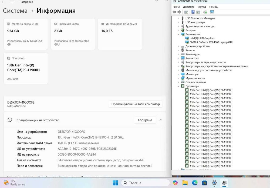The width and height of the screenshot is (270, 188).
Task: Click Компютър category icon
Action: pos(183,58)
